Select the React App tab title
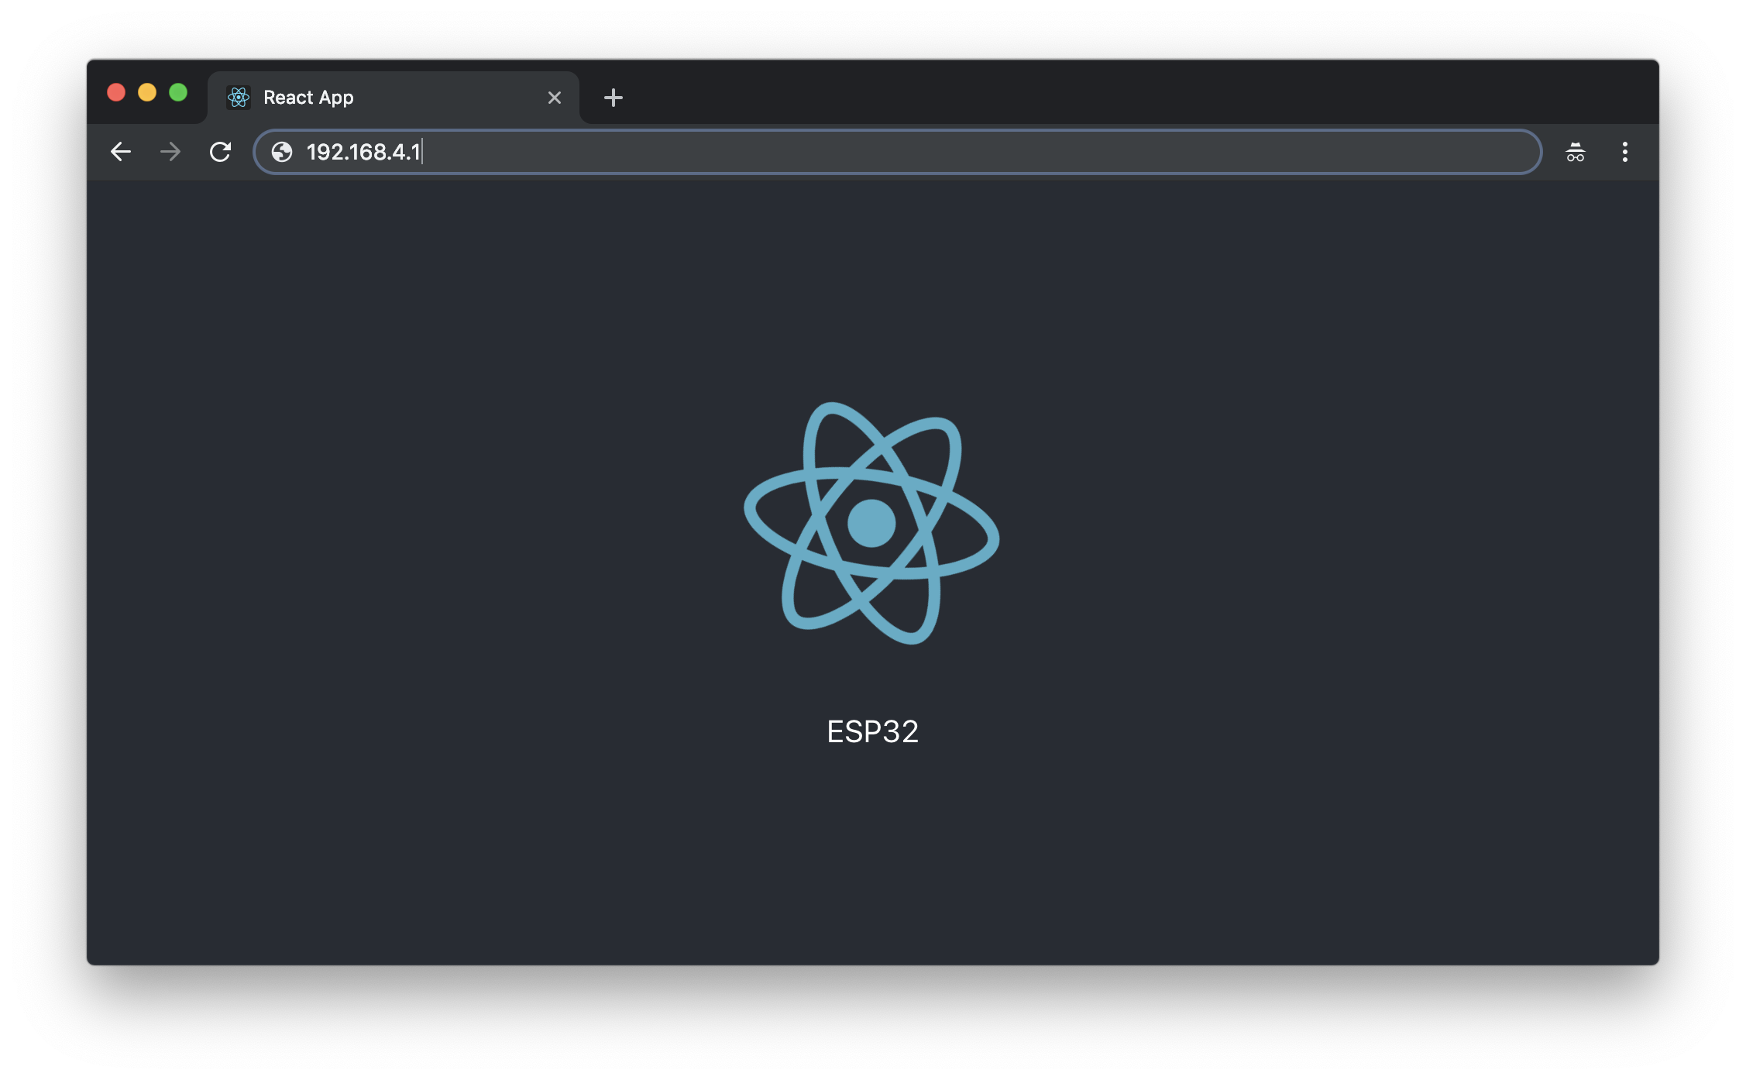 308,98
